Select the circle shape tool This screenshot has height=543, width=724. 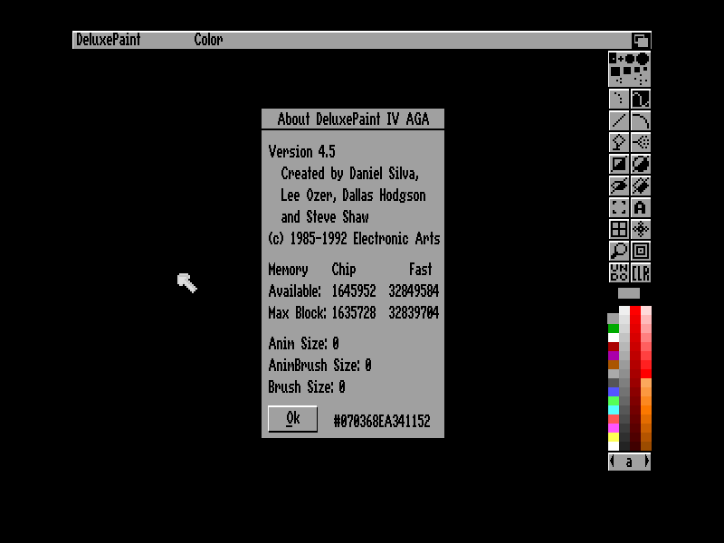641,164
